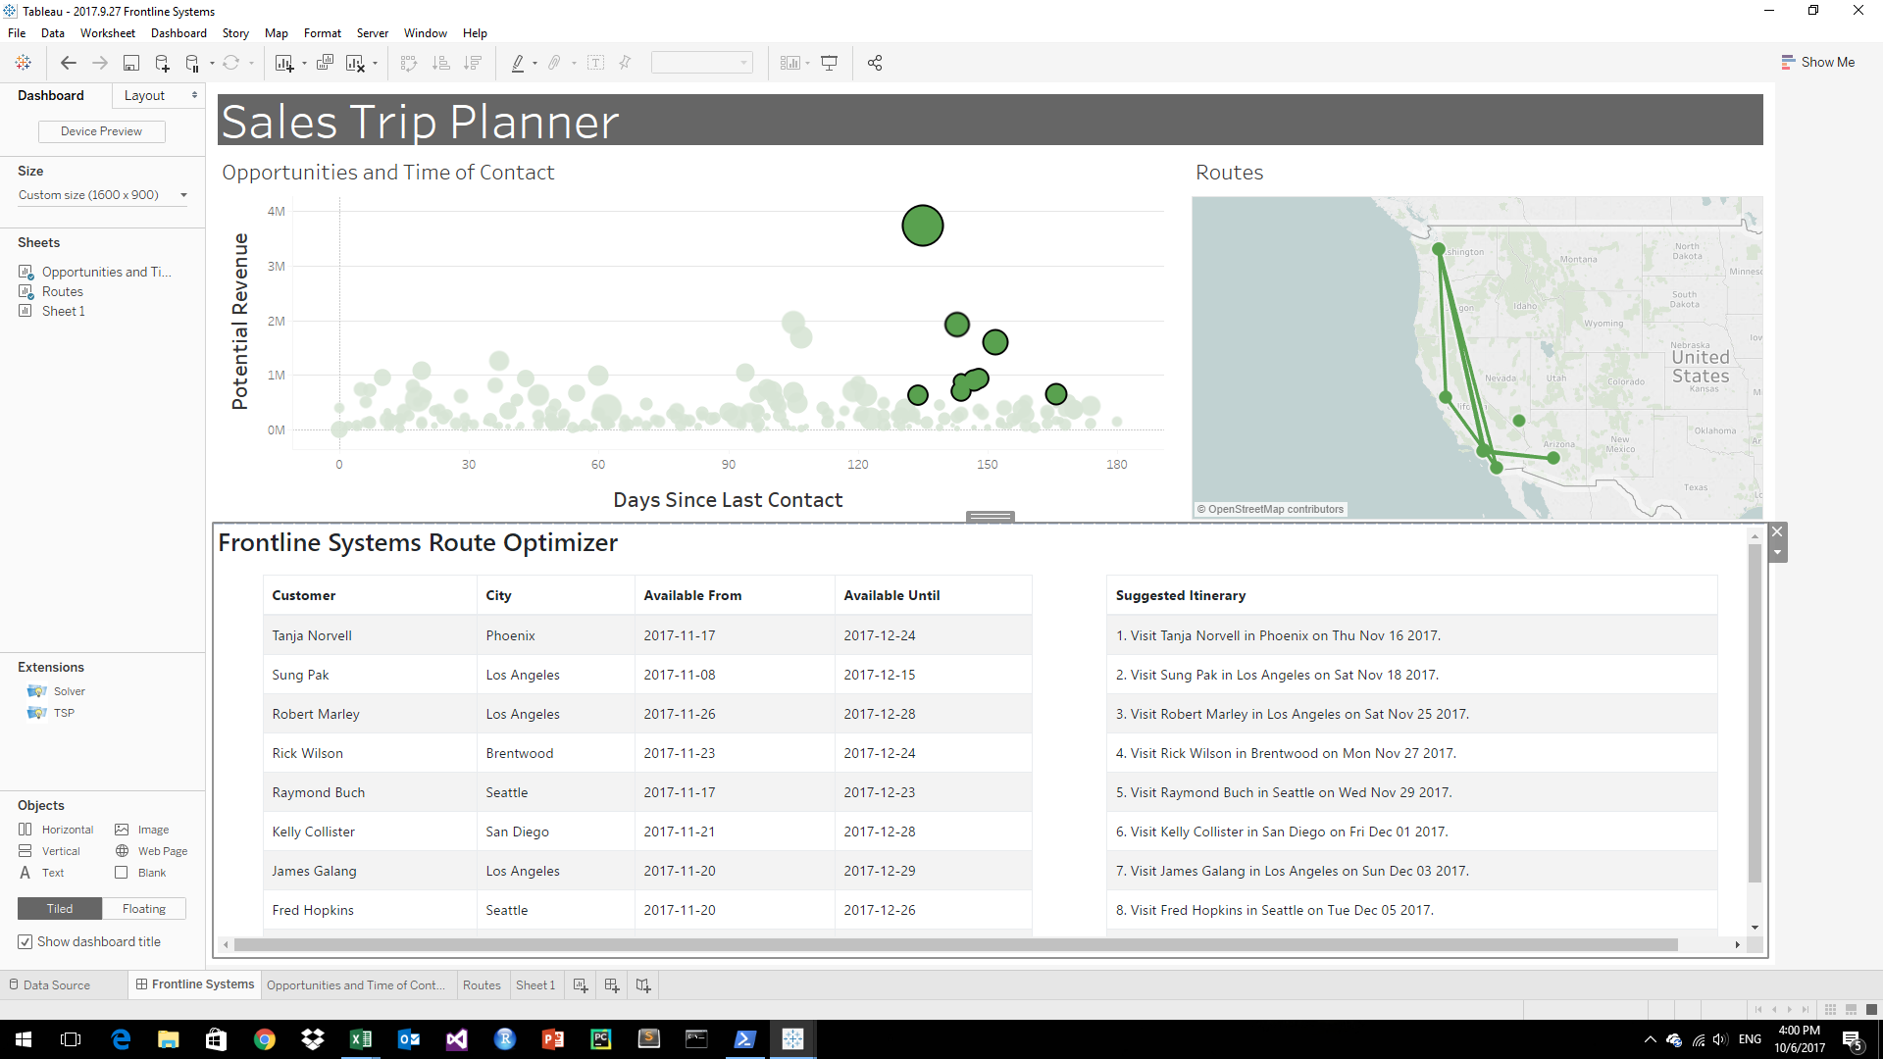Click the Device Preview button
This screenshot has height=1059, width=1883.
point(101,131)
